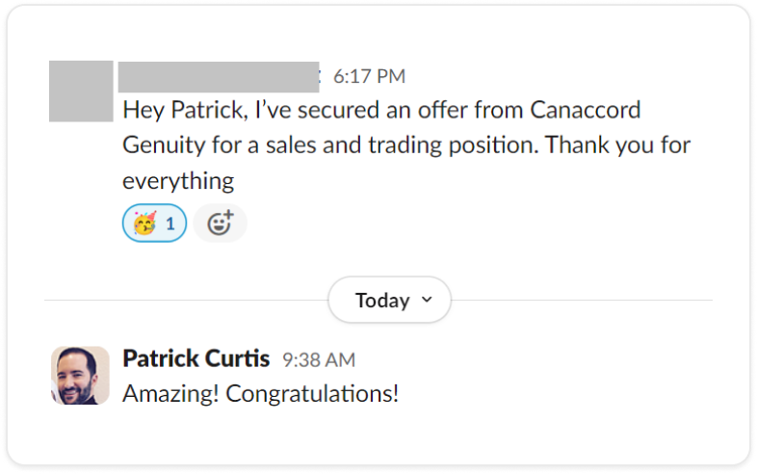Click the redacted sender name bar
The image size is (757, 474).
(218, 75)
